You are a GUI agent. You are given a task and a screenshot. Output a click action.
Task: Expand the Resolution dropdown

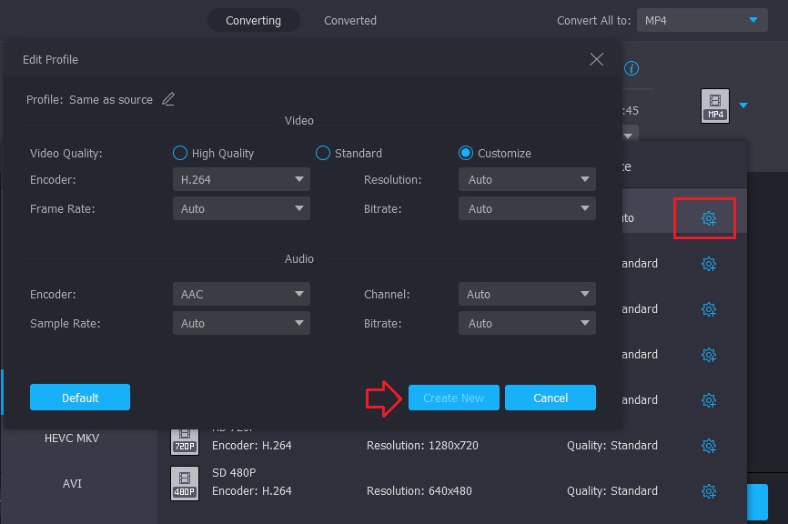pos(527,180)
